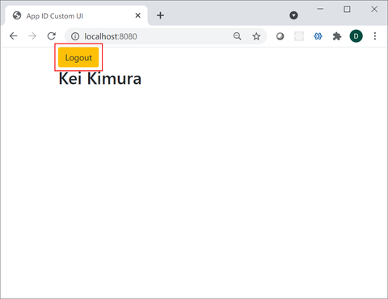Open the tab search dropdown arrow
This screenshot has height=299, width=388.
point(293,15)
